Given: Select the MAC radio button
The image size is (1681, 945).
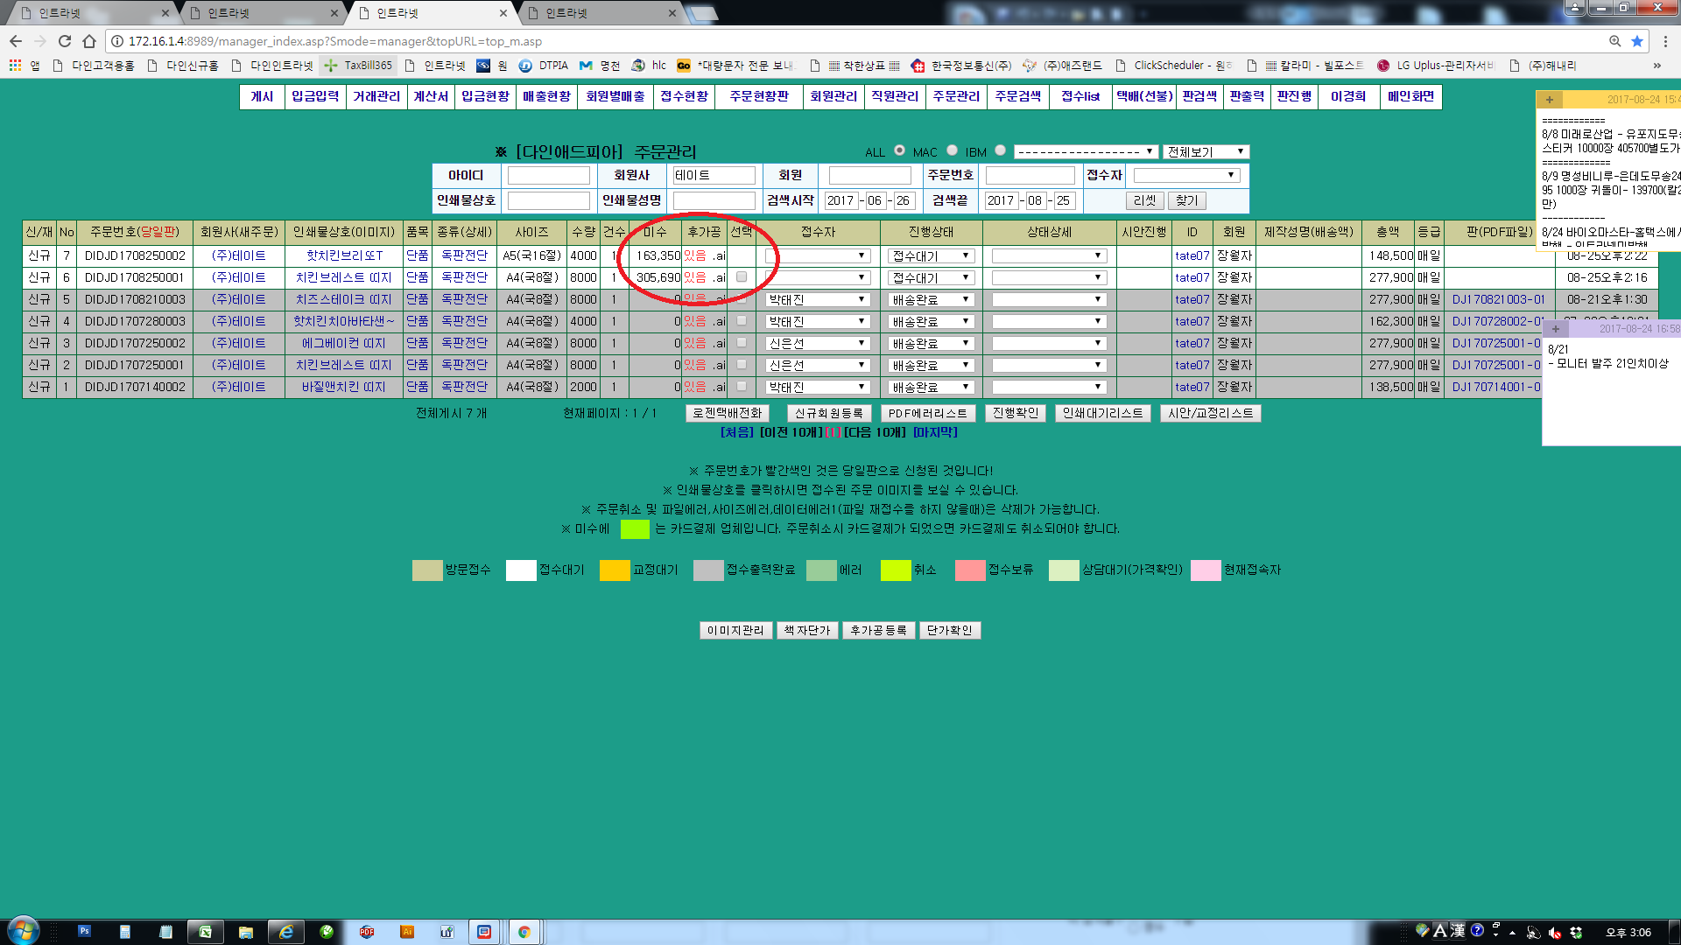Looking at the screenshot, I should click(x=952, y=150).
